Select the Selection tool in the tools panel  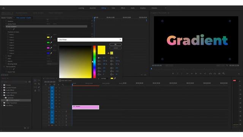coord(35,80)
